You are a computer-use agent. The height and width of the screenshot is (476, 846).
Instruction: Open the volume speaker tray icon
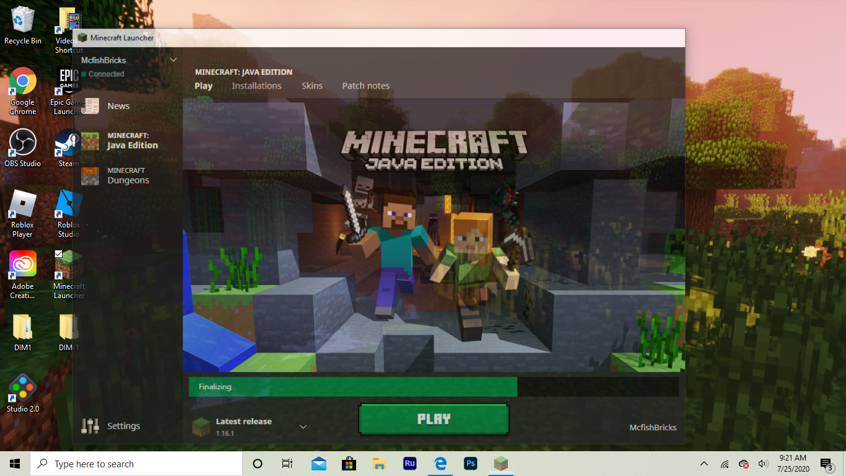[x=763, y=464]
